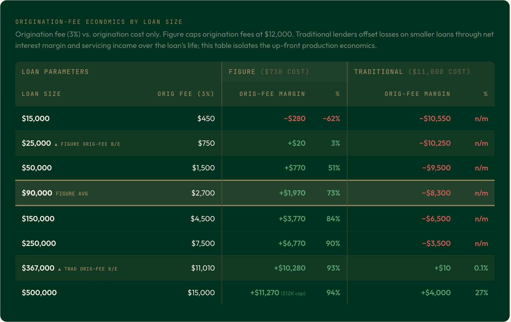This screenshot has height=322, width=511.
Task: Click the $4,500 orig fee value
Action: click(203, 219)
